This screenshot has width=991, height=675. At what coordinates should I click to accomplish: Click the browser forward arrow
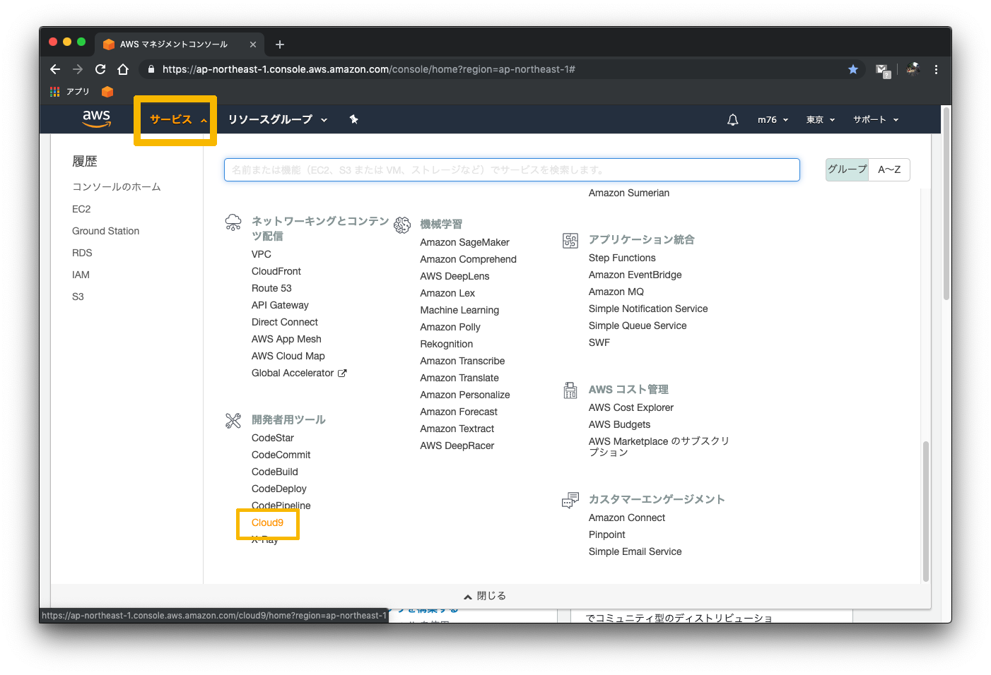tap(78, 69)
